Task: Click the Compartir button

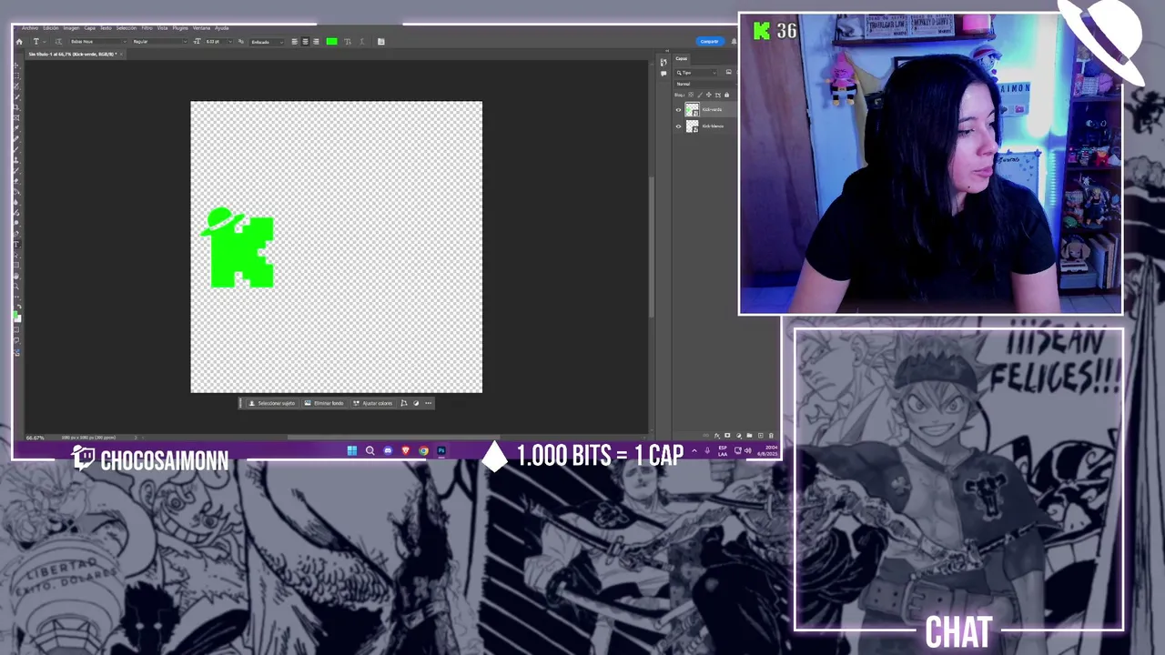Action: [709, 41]
